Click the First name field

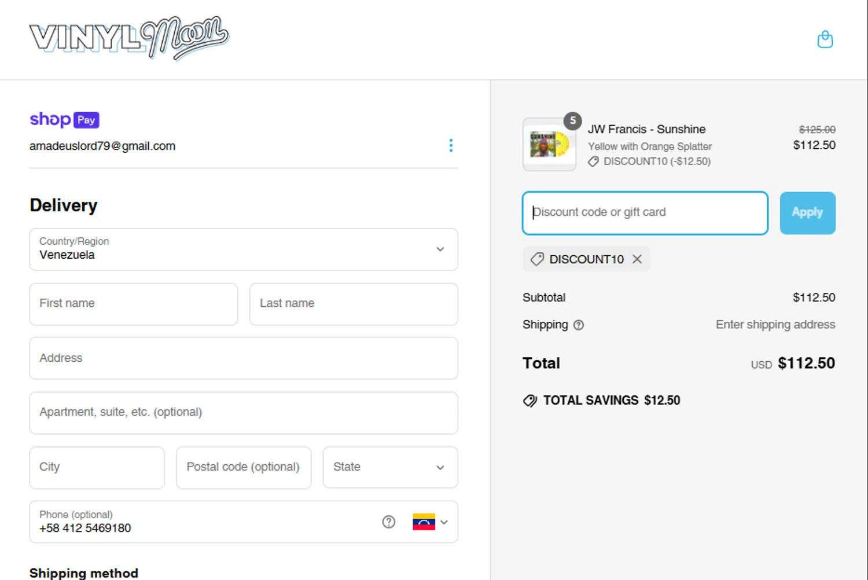tap(134, 304)
